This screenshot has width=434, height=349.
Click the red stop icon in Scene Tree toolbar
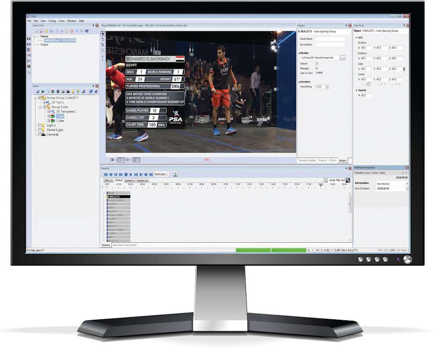(71, 31)
